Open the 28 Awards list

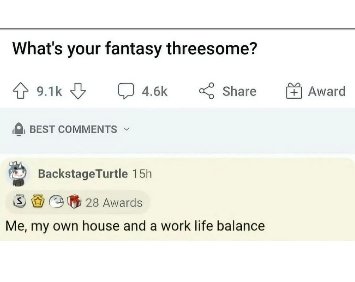pyautogui.click(x=114, y=203)
